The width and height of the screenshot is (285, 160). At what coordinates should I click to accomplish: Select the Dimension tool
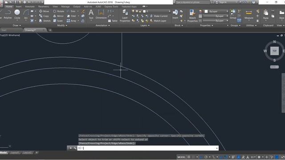click(x=101, y=14)
